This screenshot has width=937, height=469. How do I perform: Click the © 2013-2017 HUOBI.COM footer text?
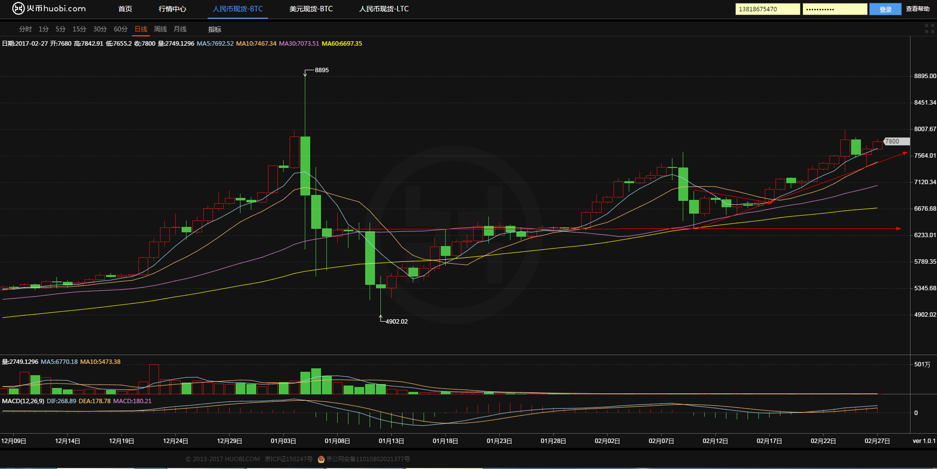point(223,459)
